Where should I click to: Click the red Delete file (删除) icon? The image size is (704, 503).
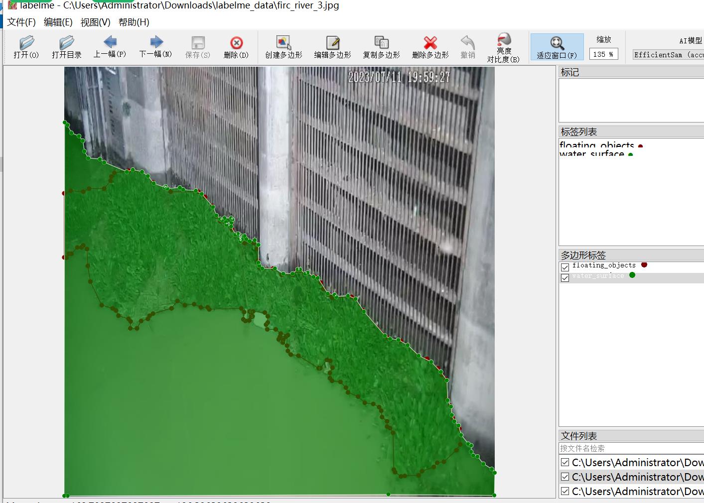pyautogui.click(x=236, y=47)
